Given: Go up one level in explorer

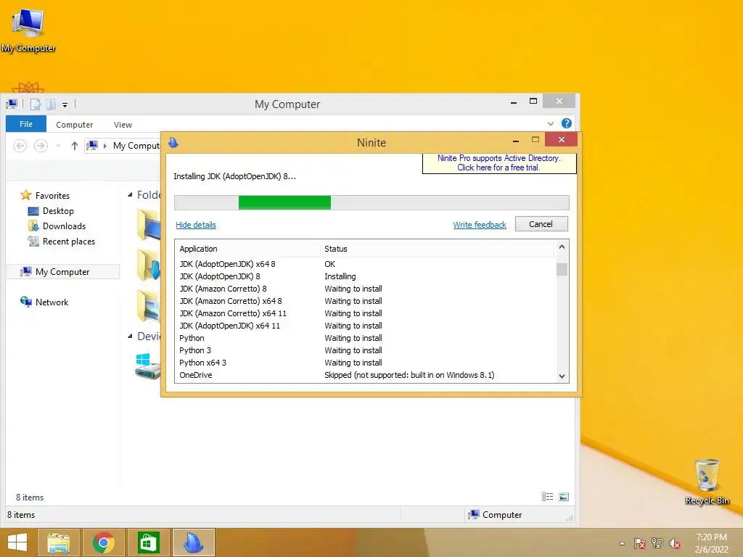Looking at the screenshot, I should [x=75, y=146].
